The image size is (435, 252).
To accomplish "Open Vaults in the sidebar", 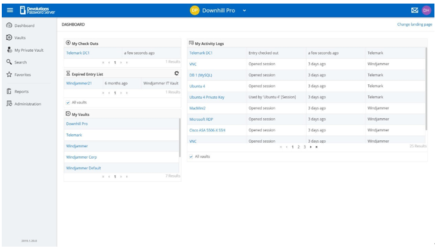I will click(x=20, y=37).
